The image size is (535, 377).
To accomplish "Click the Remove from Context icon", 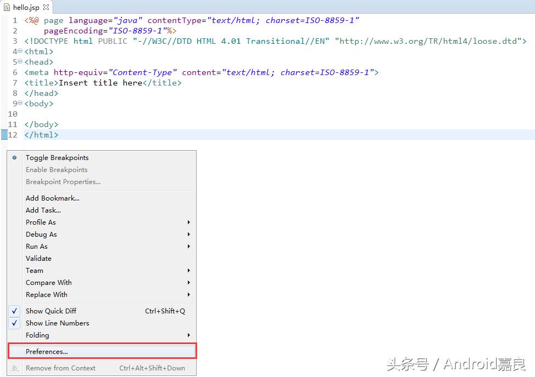I will coord(15,368).
